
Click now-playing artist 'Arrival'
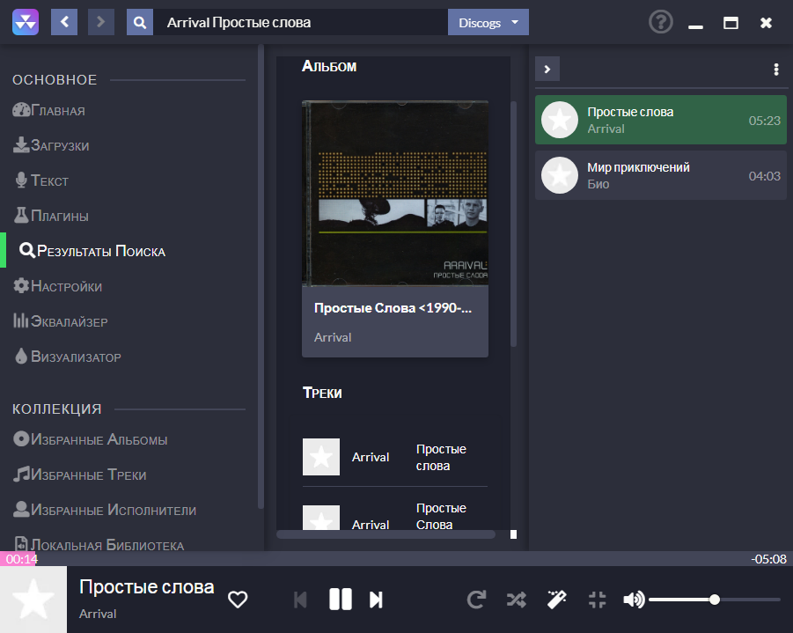[98, 614]
